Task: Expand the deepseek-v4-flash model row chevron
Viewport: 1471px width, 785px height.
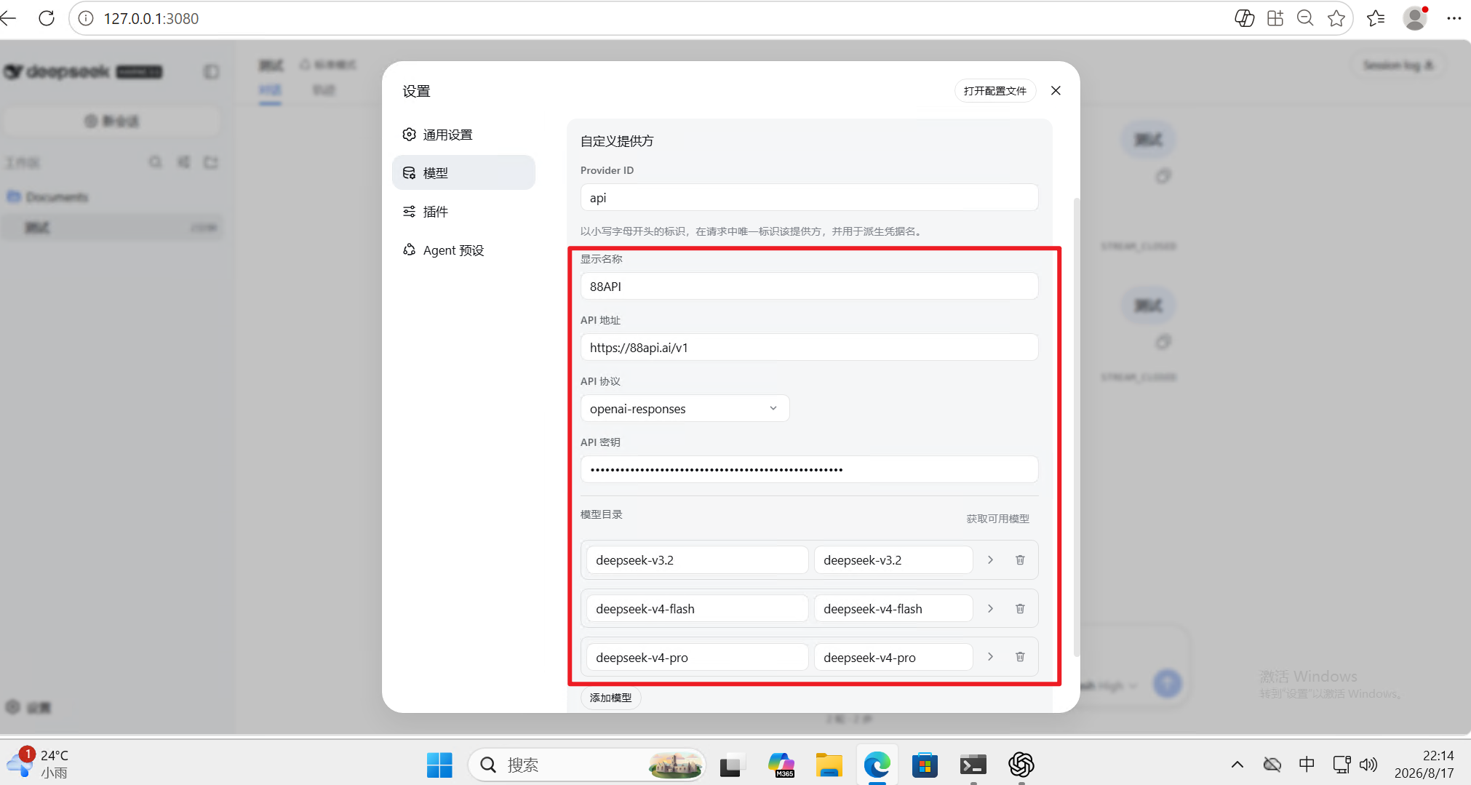Action: [x=990, y=608]
